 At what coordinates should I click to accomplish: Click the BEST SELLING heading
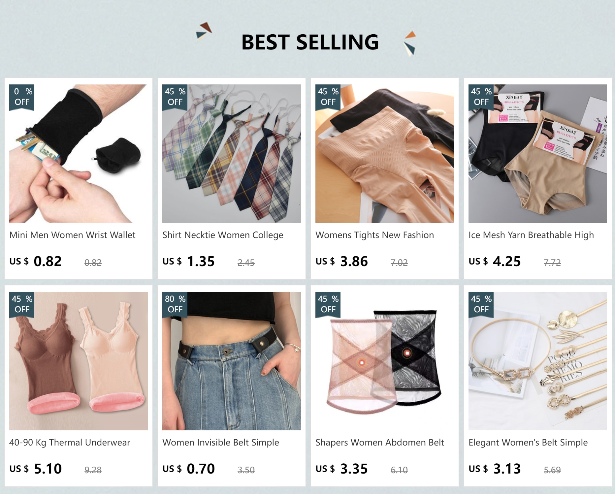310,42
